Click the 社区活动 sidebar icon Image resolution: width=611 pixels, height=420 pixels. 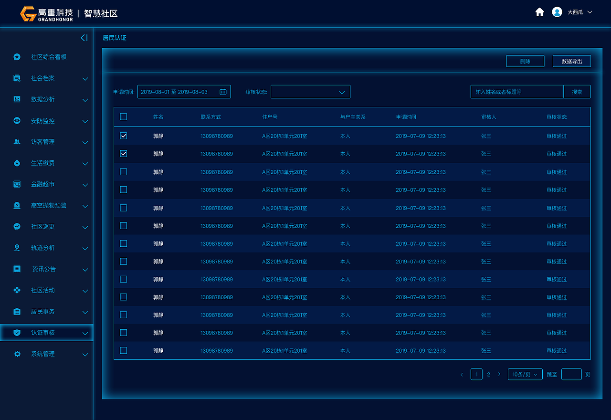click(x=17, y=290)
